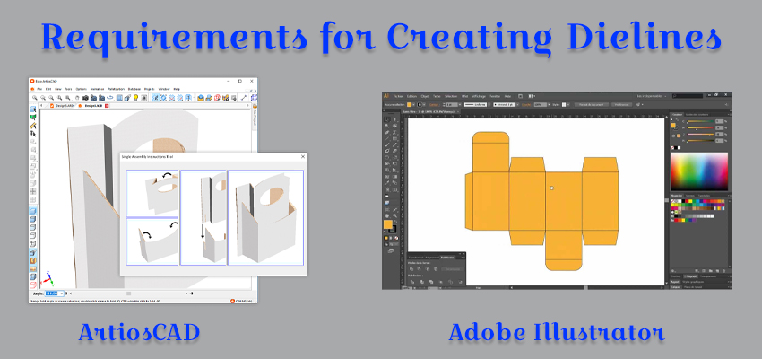This screenshot has height=359, width=762.
Task: Click the first Shape Modes icon in Pathfinder panel
Action: coord(411,269)
